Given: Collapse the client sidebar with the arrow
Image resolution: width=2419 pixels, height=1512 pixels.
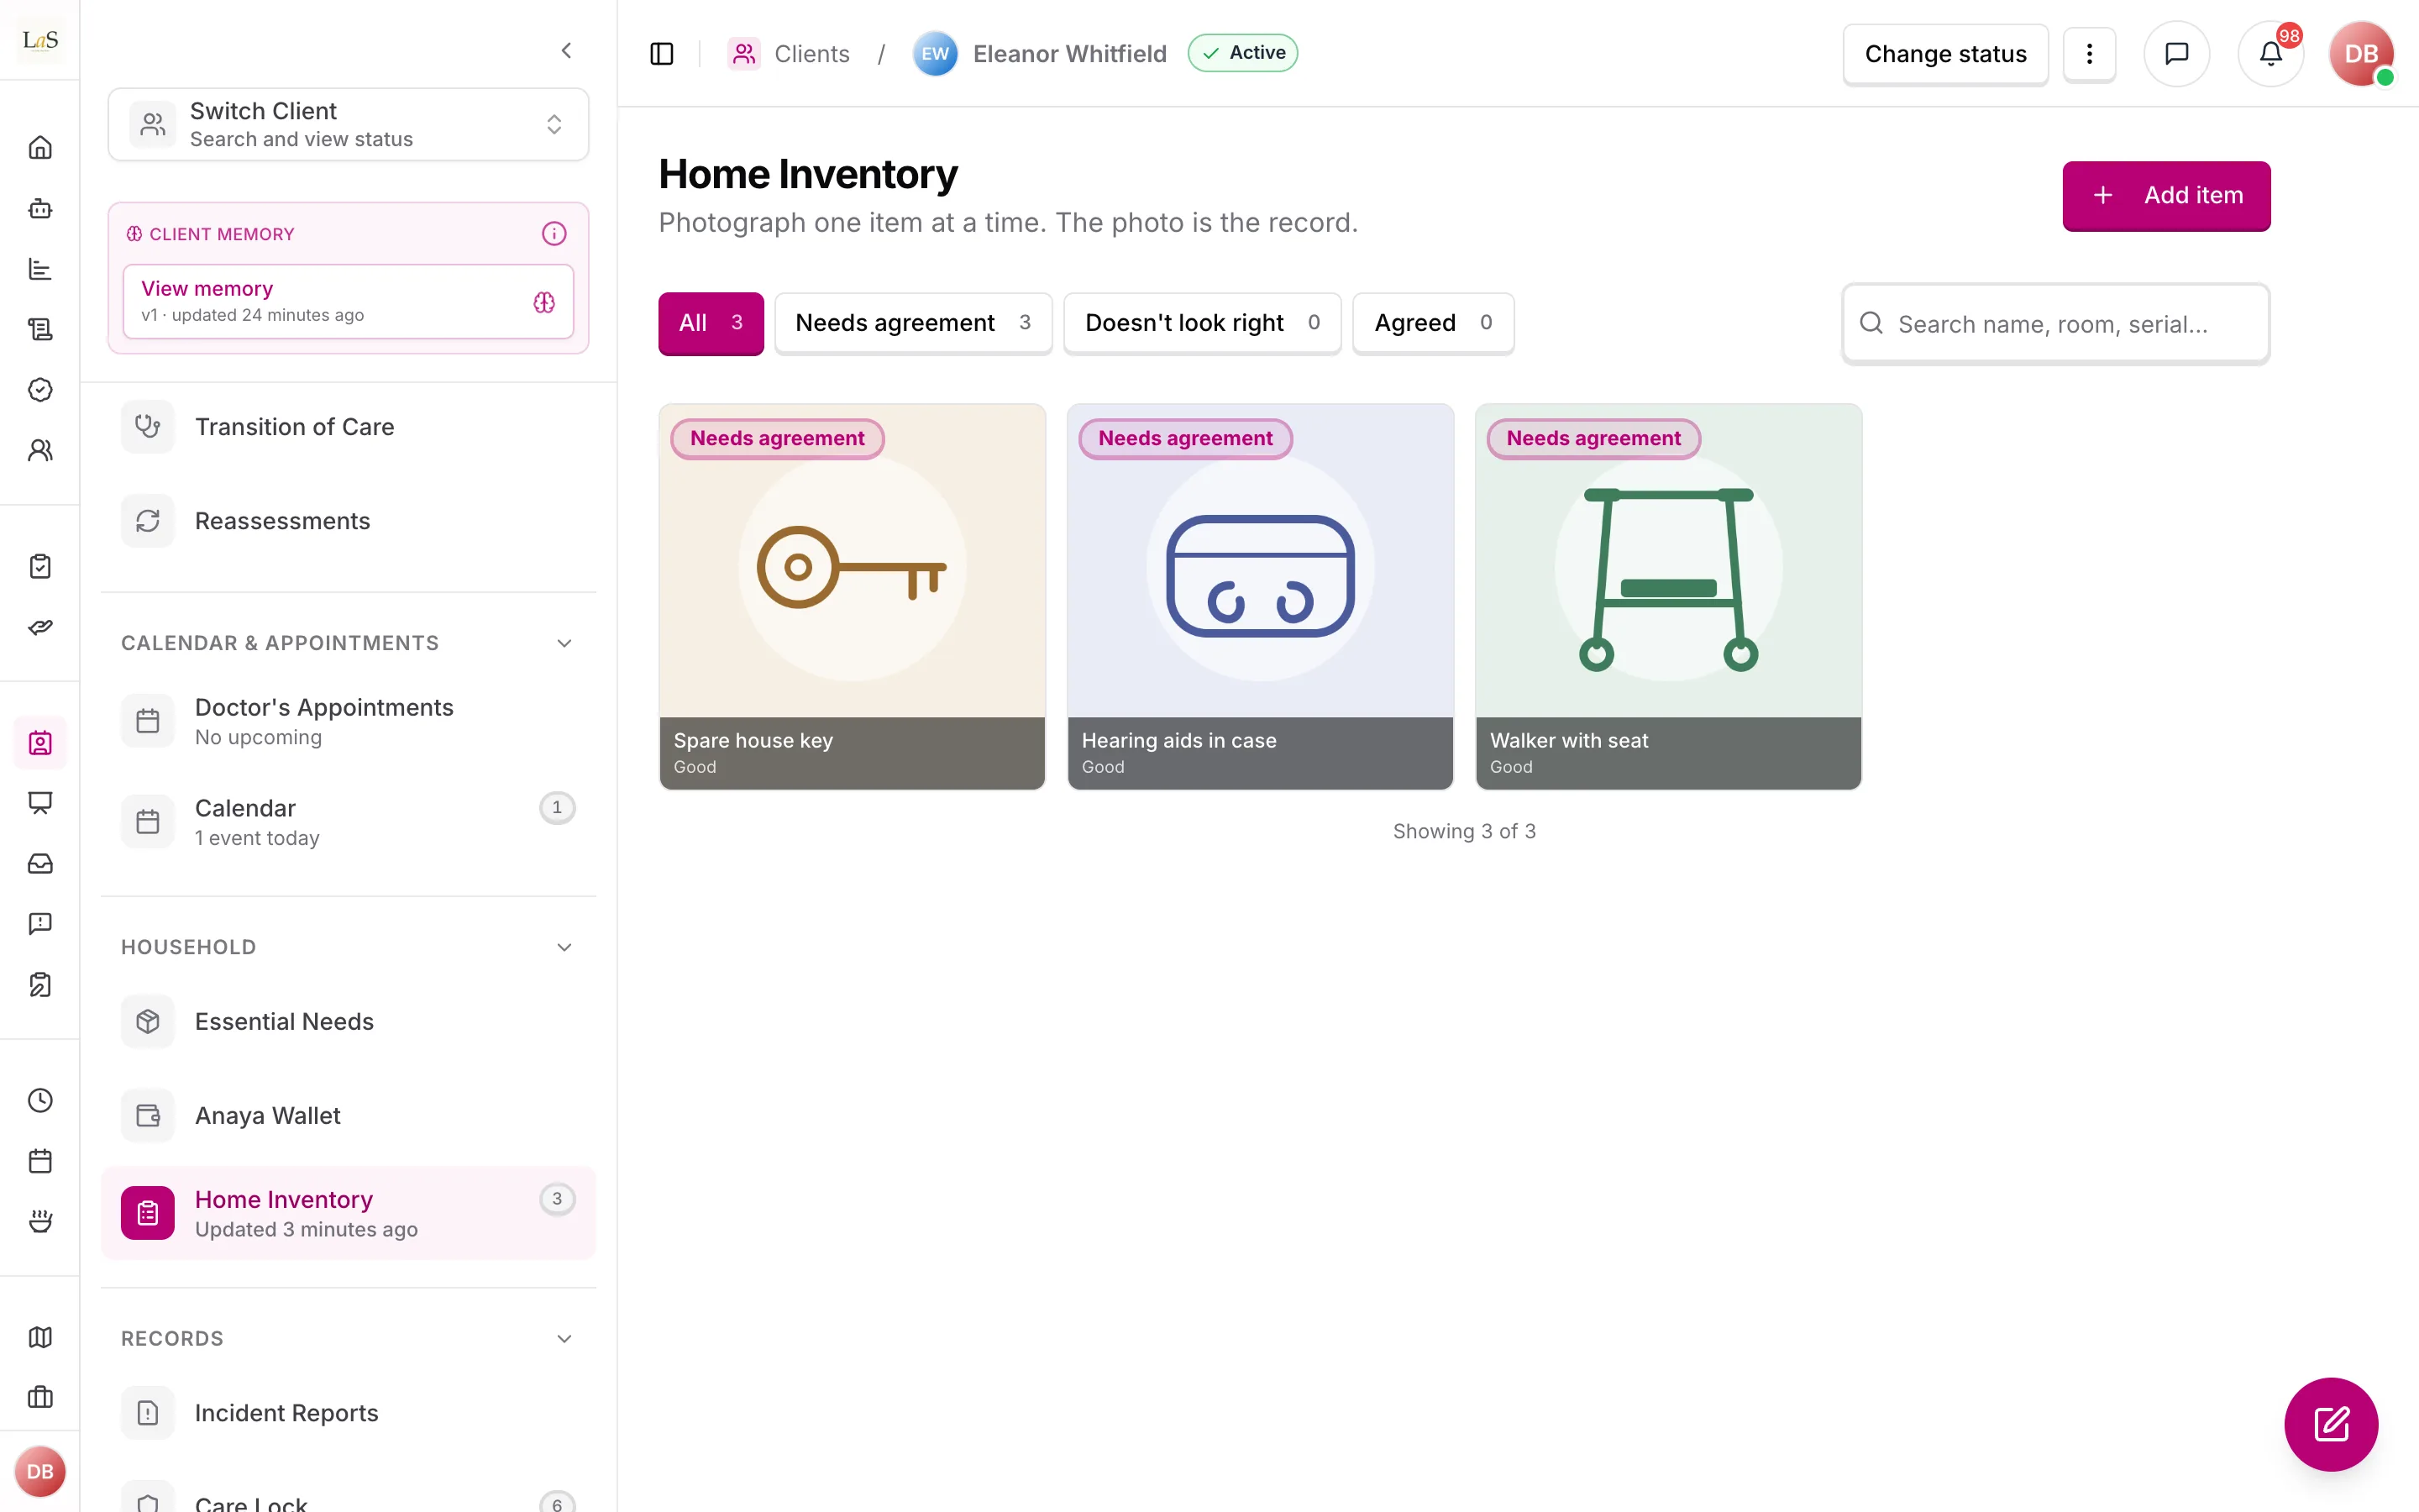Looking at the screenshot, I should click(567, 50).
